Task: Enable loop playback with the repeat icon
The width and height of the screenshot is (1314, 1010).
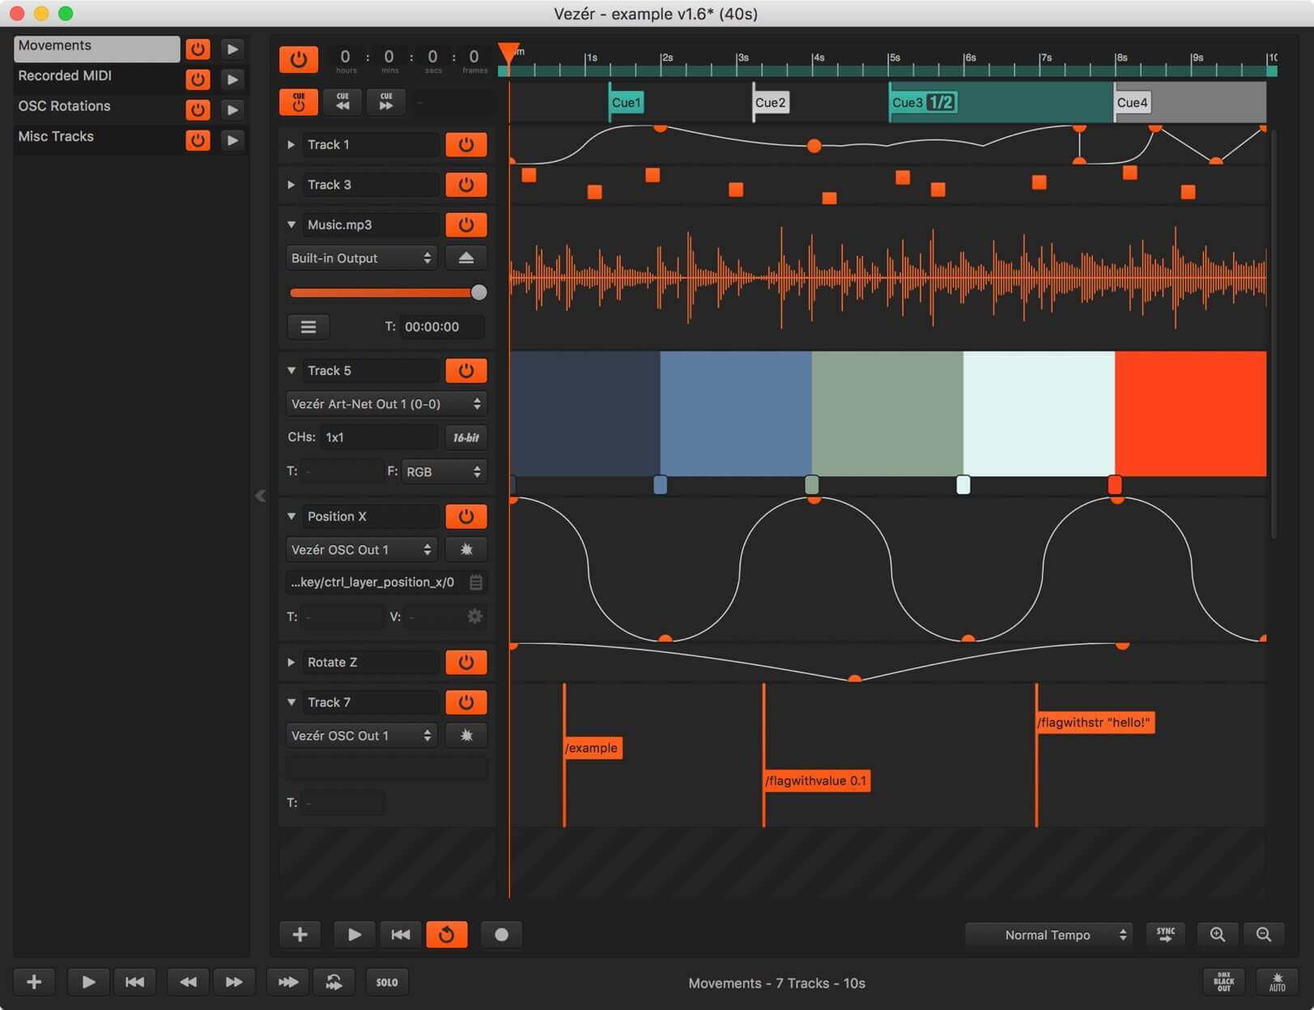Action: [448, 934]
